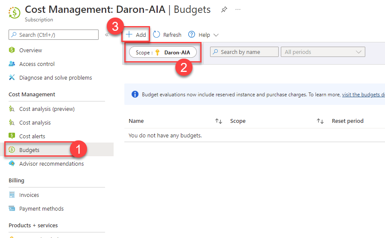
Task: Open the Cost analysis item
Action: click(35, 122)
